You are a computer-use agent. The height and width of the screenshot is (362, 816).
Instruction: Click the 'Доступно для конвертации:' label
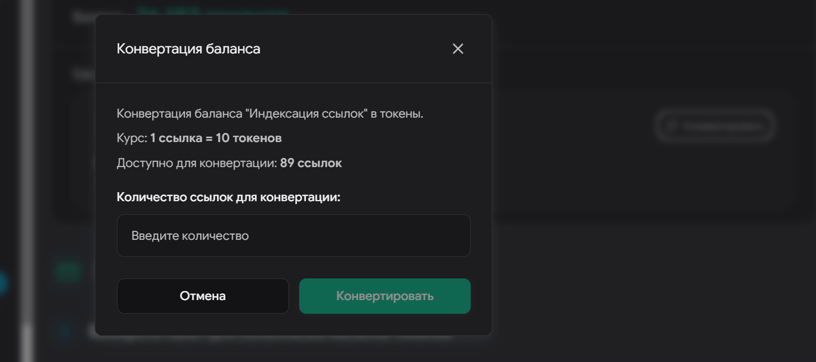coord(197,163)
